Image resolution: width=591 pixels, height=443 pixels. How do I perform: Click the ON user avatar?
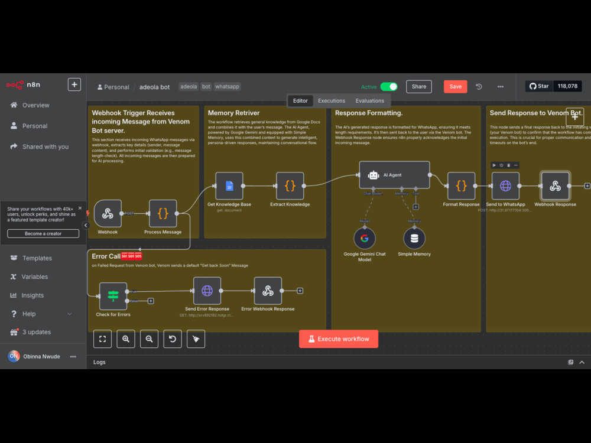[14, 356]
